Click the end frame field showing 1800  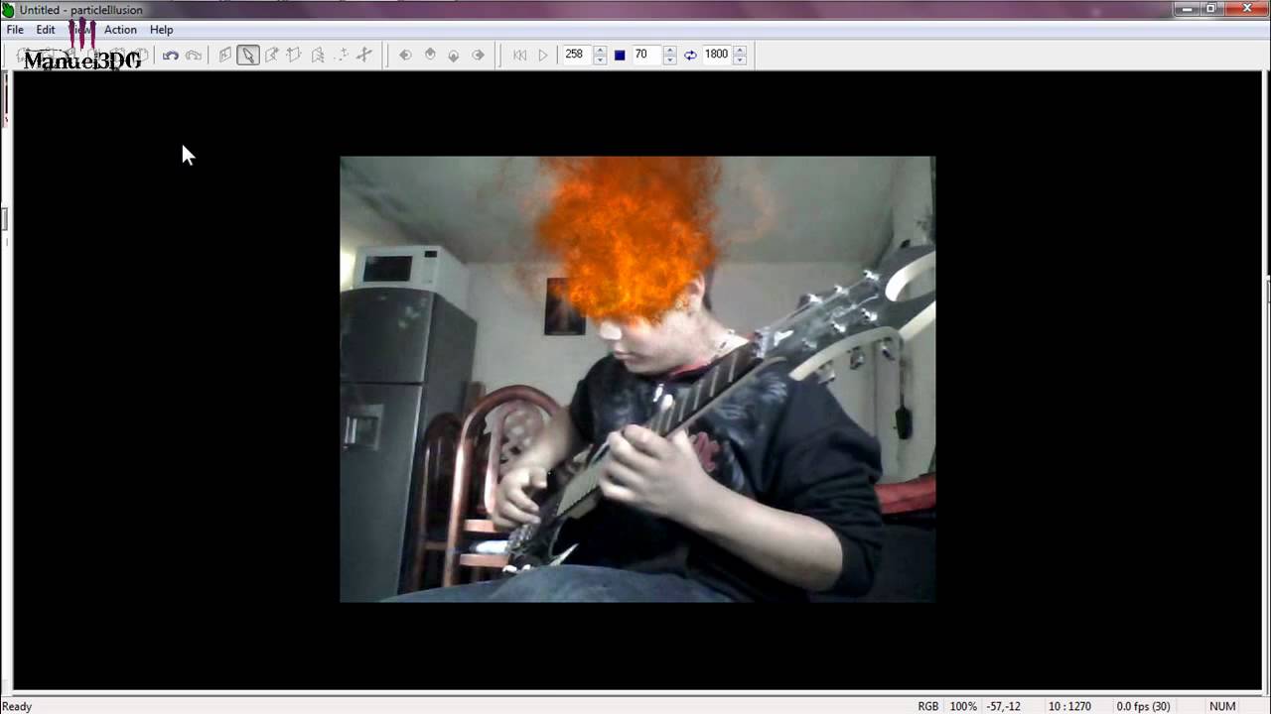point(716,55)
